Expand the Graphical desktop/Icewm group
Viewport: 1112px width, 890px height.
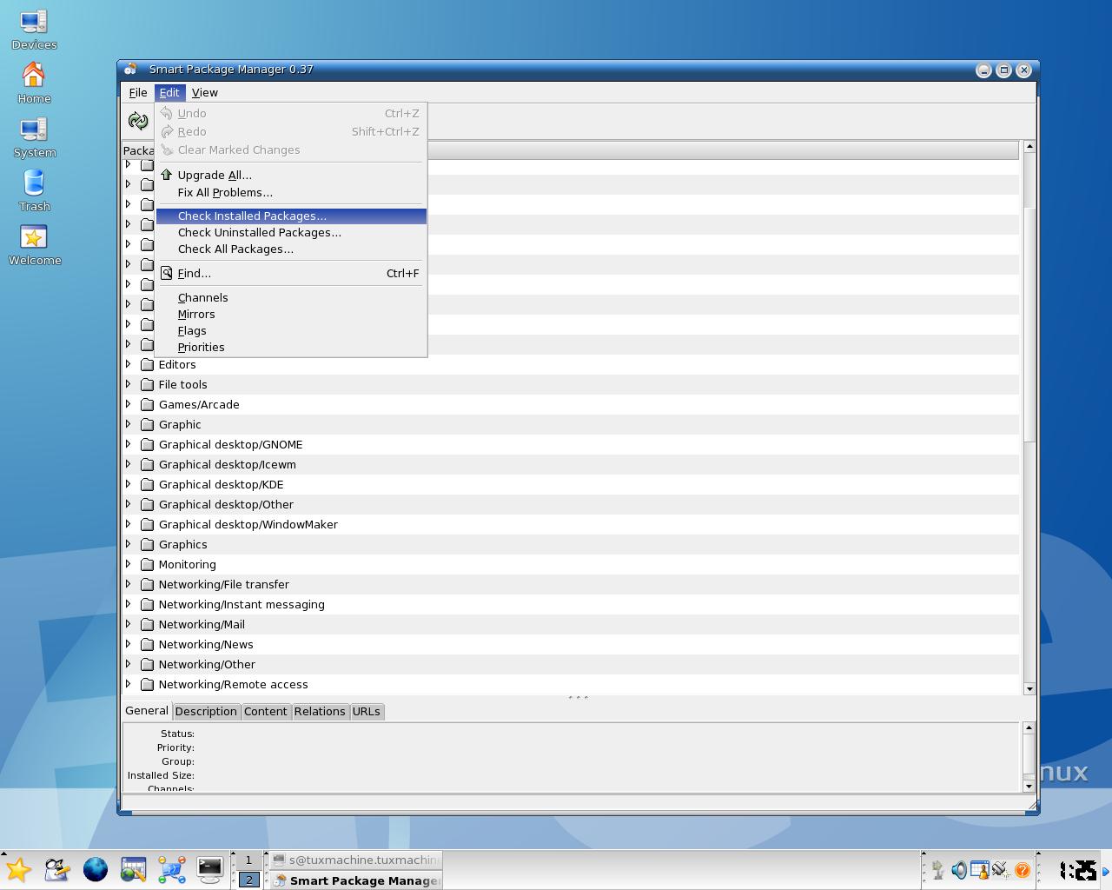(129, 464)
